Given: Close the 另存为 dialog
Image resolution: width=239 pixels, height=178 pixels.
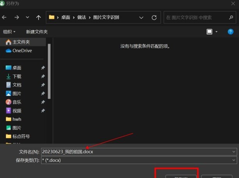Looking at the screenshot, I should click(233, 4).
